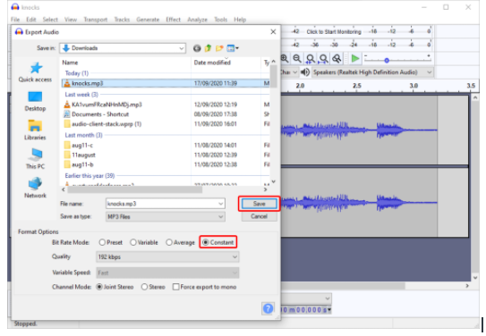Open the Tracks menu
The image size is (486, 336).
click(x=122, y=20)
